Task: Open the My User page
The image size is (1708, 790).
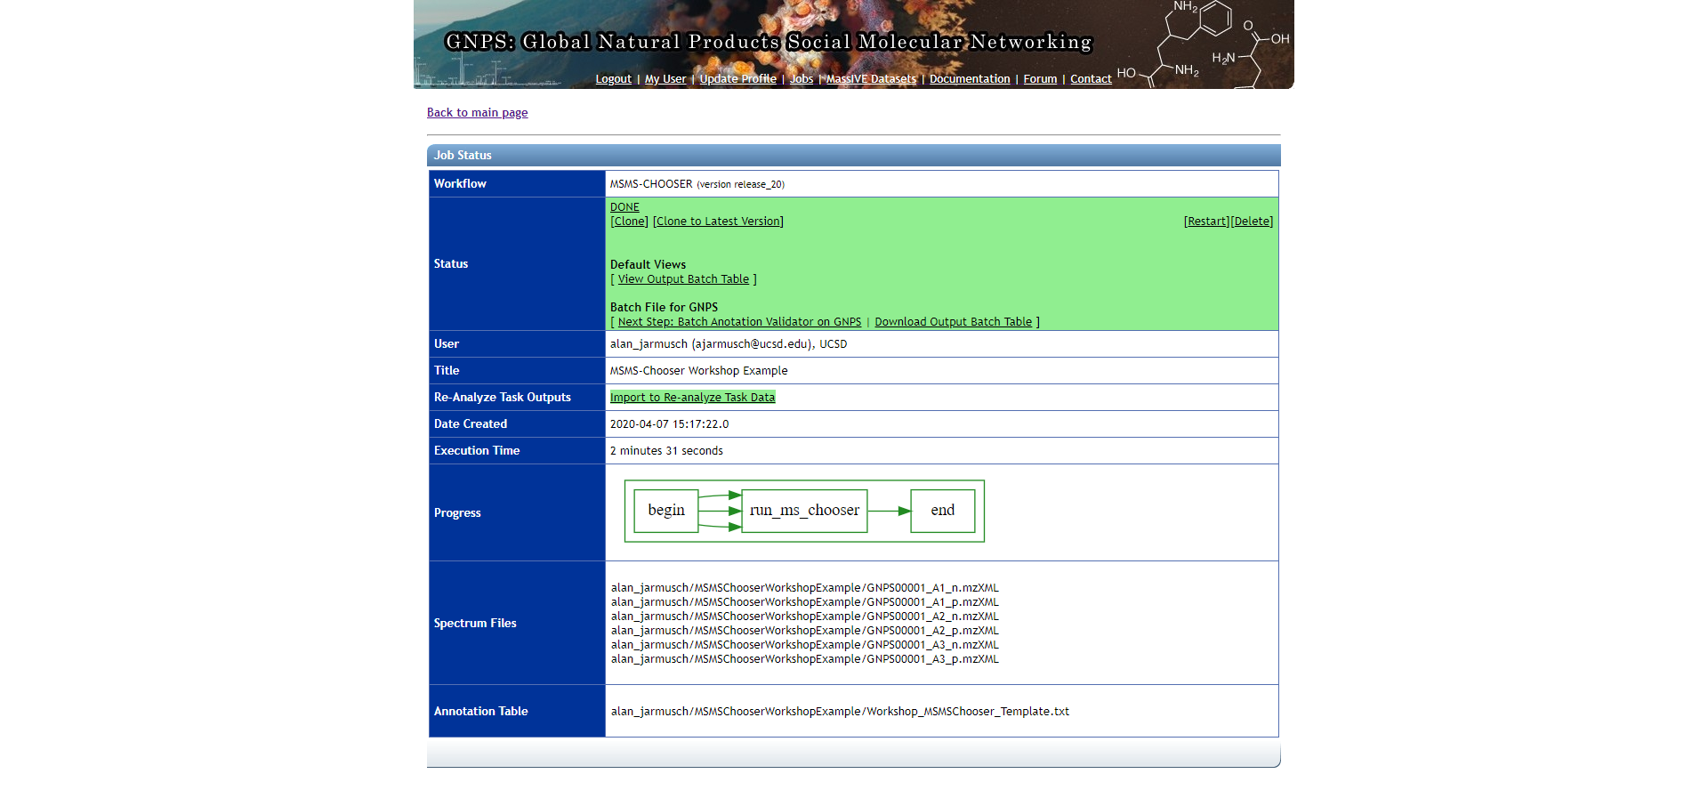Action: (x=665, y=79)
